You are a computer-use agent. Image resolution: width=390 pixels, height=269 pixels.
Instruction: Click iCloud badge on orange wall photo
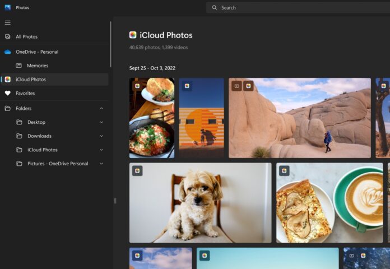[187, 86]
